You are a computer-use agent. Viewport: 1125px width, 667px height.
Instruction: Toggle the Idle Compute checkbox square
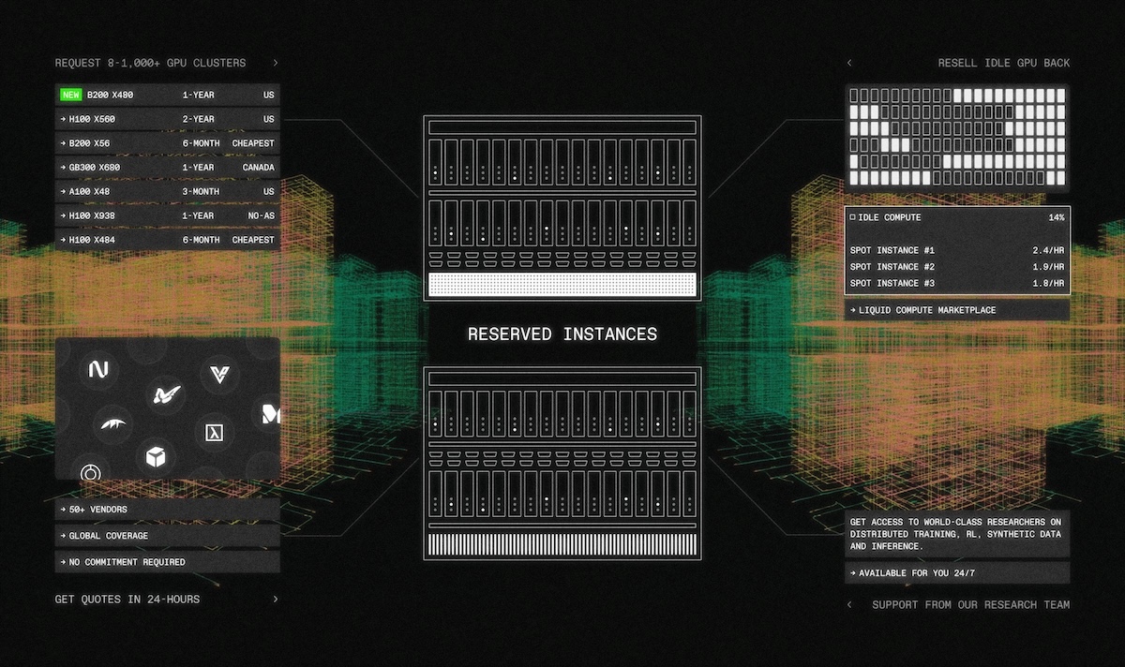[x=852, y=217]
